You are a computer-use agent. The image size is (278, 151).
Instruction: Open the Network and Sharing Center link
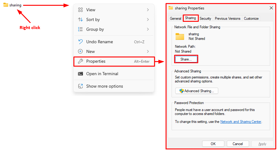click(x=241, y=122)
